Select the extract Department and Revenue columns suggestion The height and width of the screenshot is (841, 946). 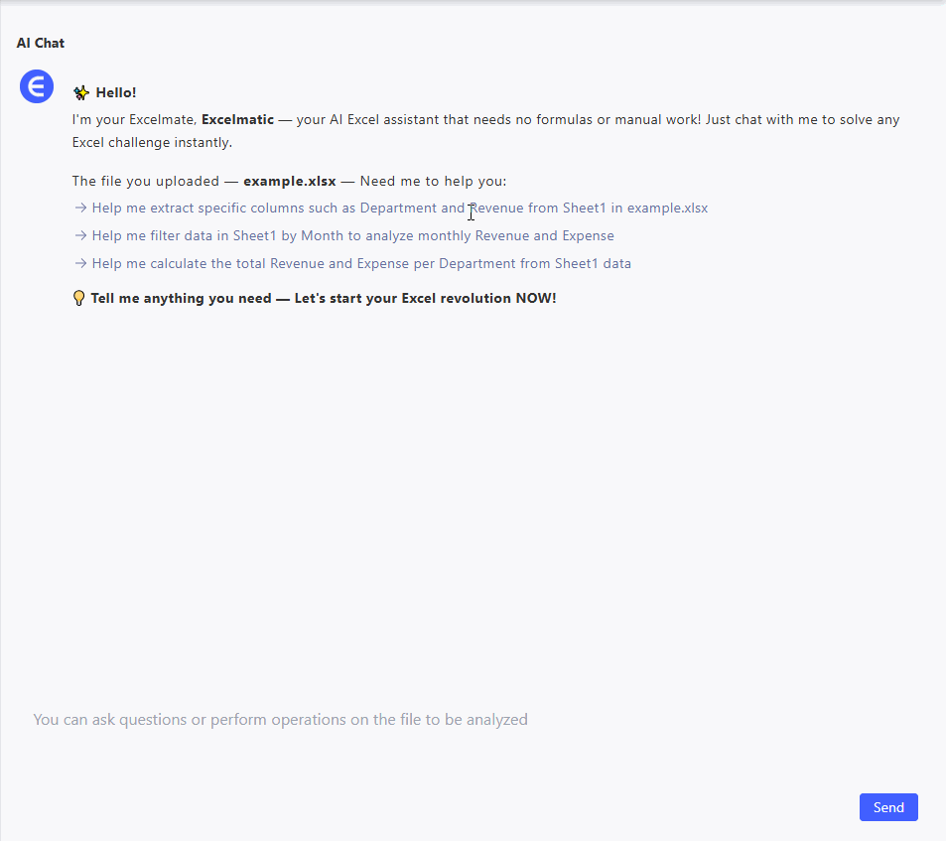tap(399, 209)
